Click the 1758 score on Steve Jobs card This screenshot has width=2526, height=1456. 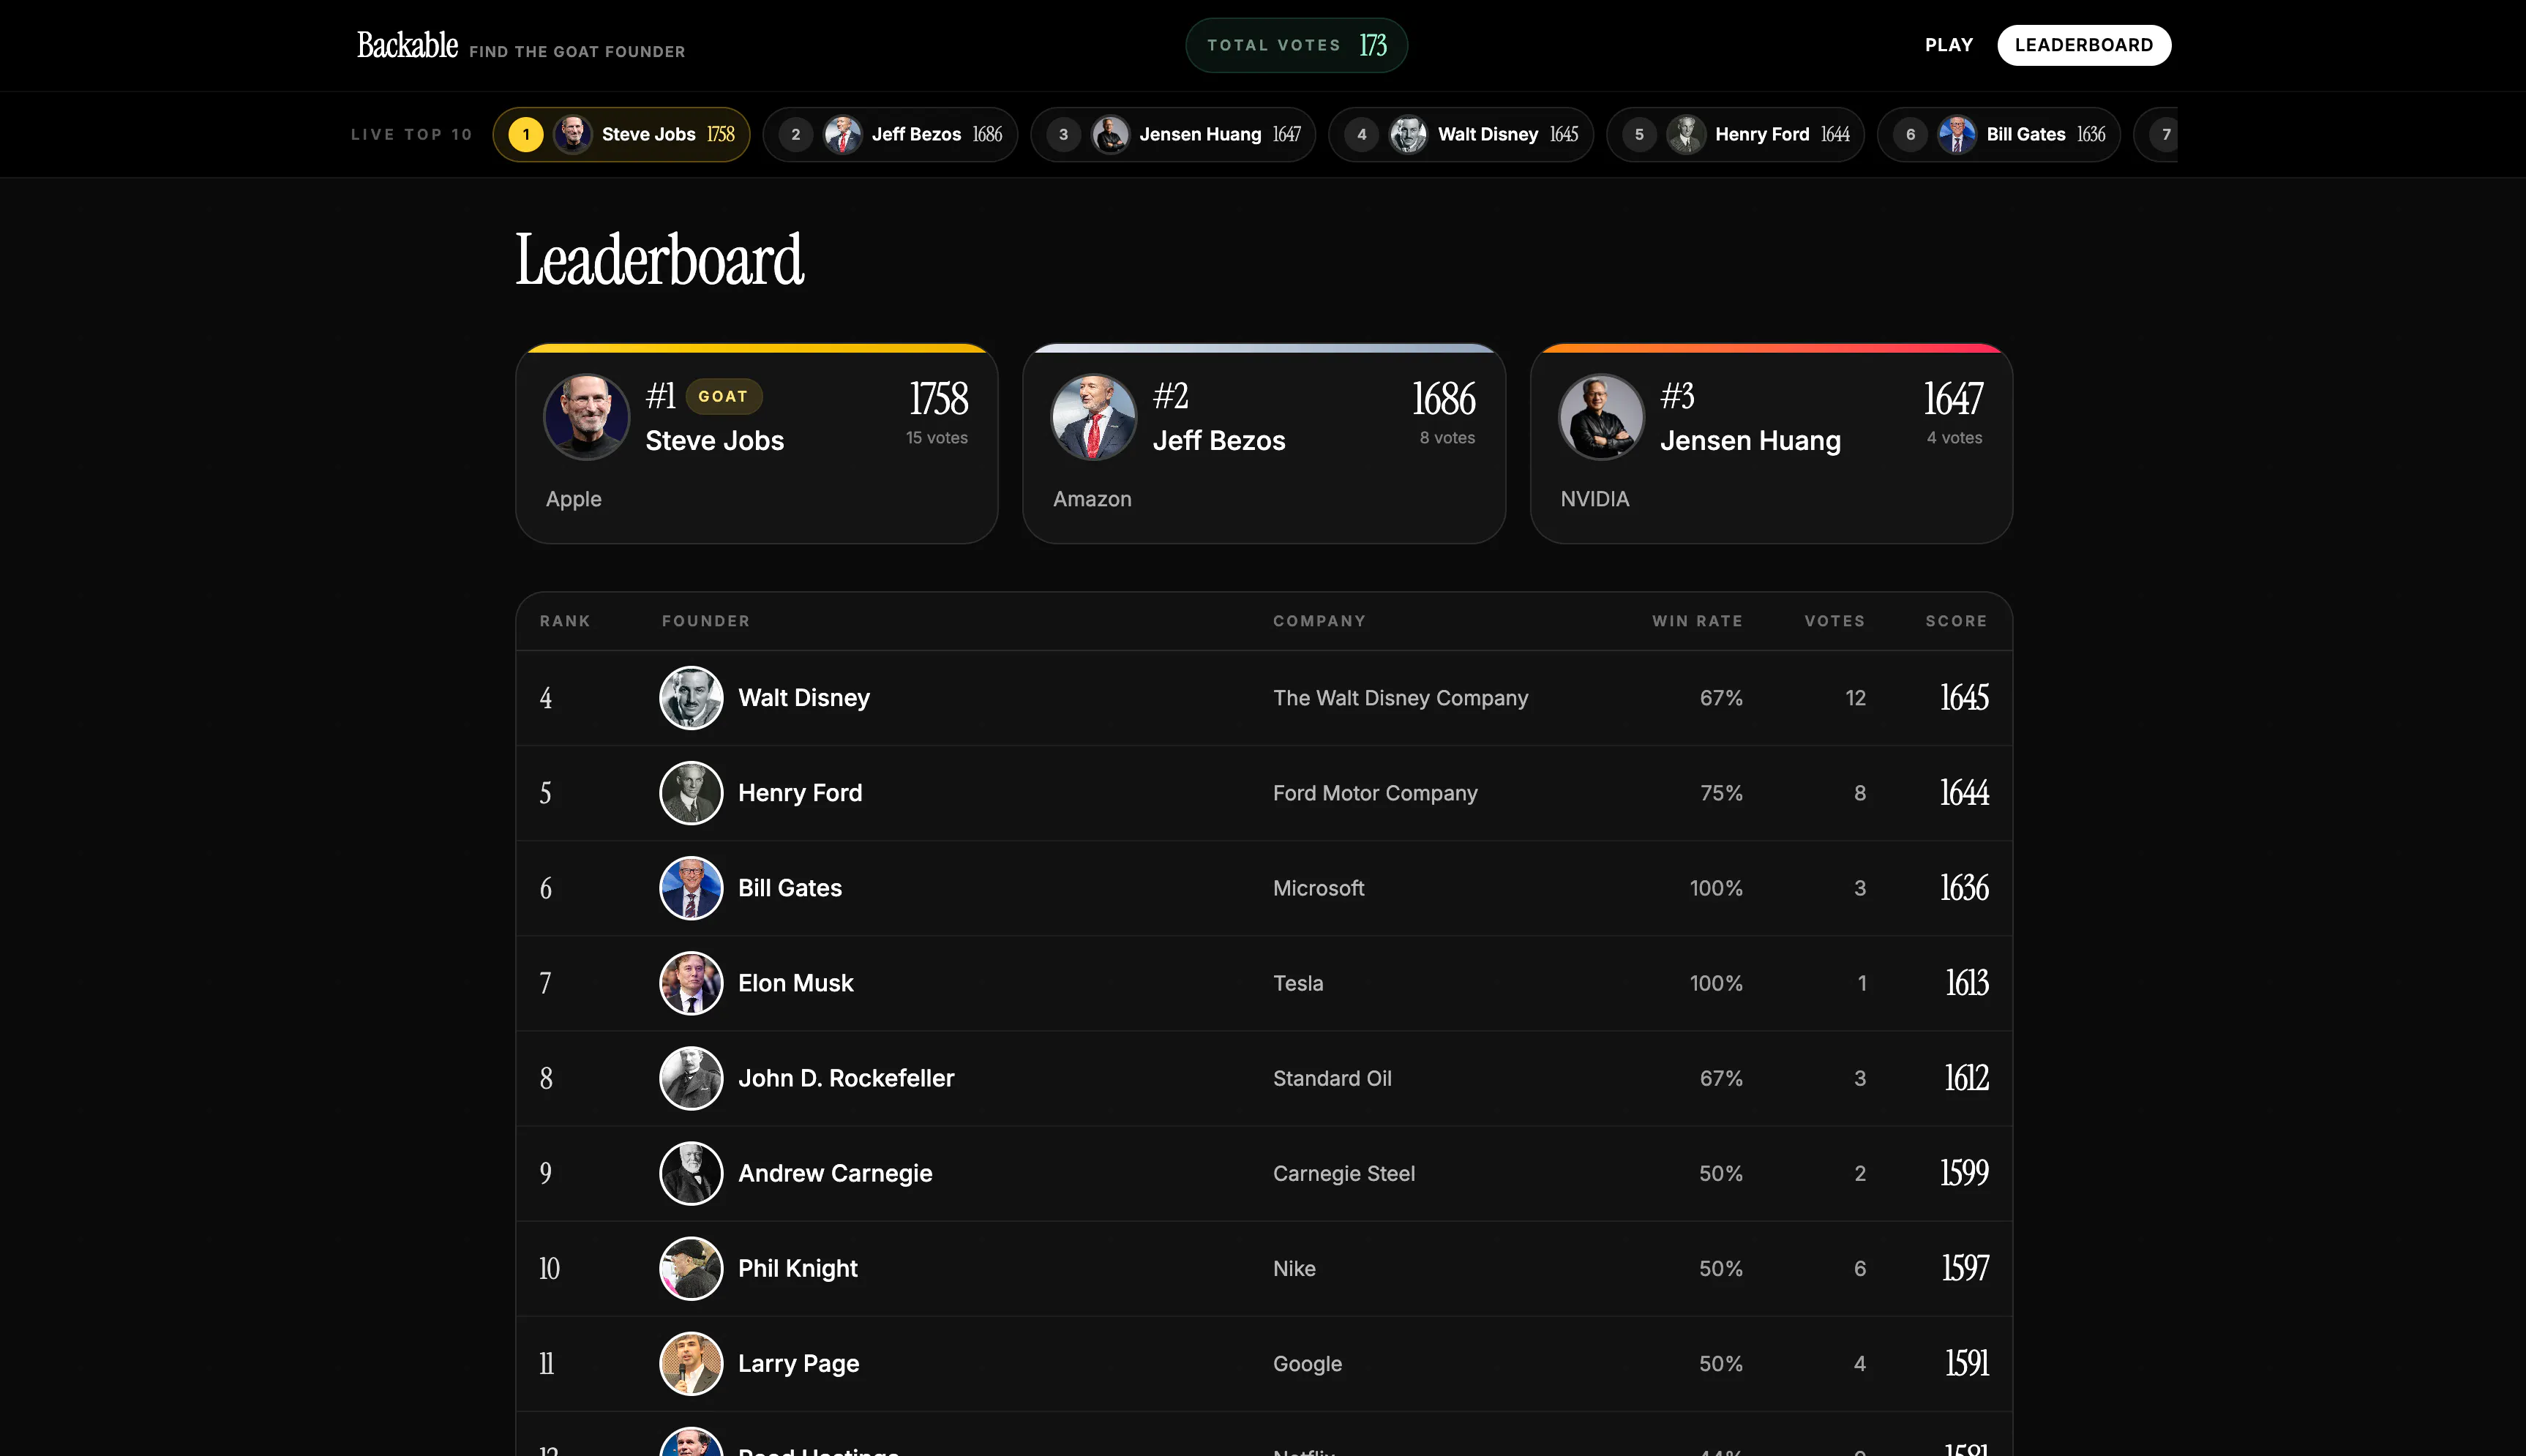pyautogui.click(x=938, y=399)
